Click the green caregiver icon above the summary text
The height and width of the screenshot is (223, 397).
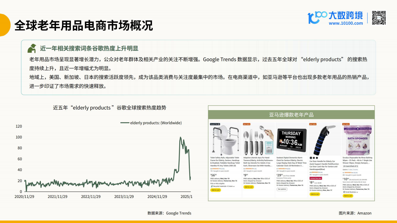coord(32,48)
